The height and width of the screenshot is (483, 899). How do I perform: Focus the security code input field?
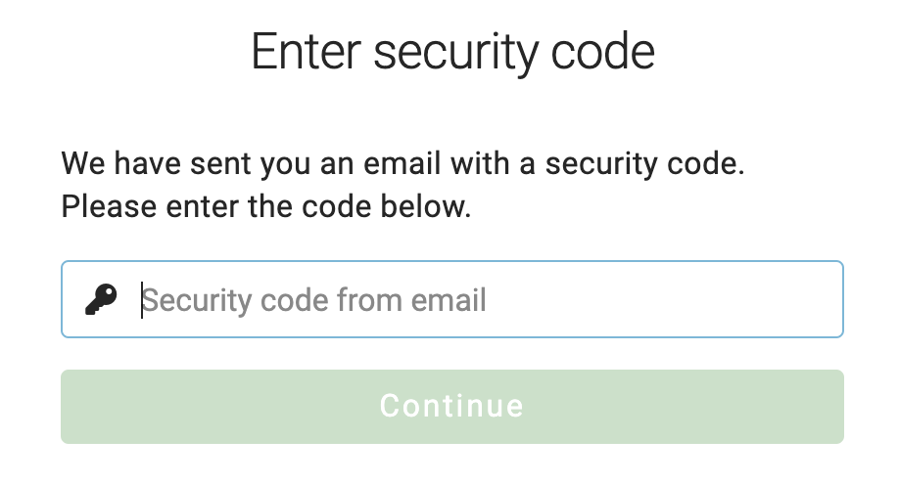click(x=452, y=299)
